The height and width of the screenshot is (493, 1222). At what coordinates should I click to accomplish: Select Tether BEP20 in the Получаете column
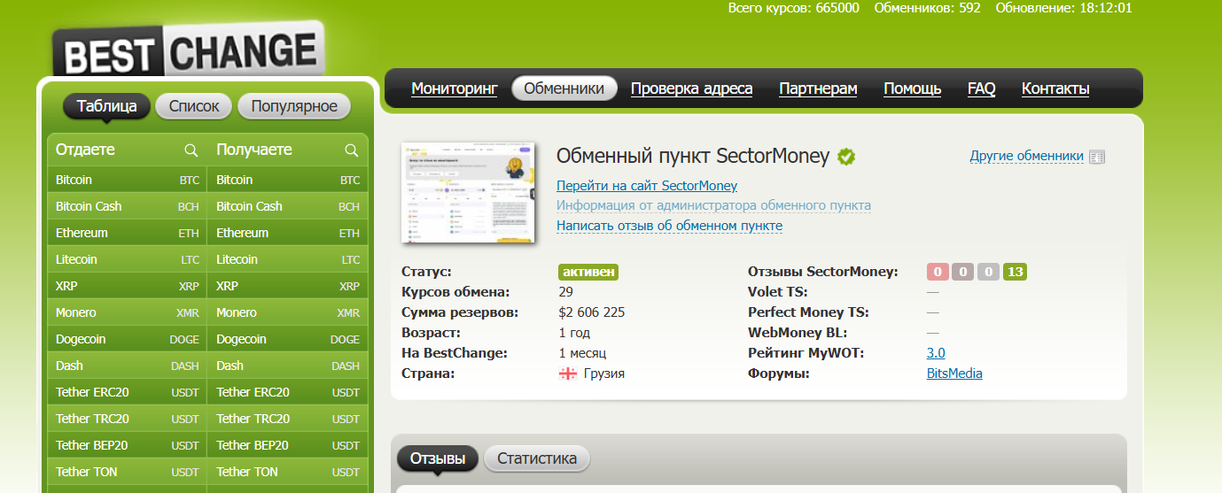pos(288,445)
